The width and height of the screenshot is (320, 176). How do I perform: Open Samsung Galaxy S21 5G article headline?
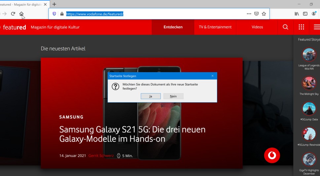click(x=132, y=134)
